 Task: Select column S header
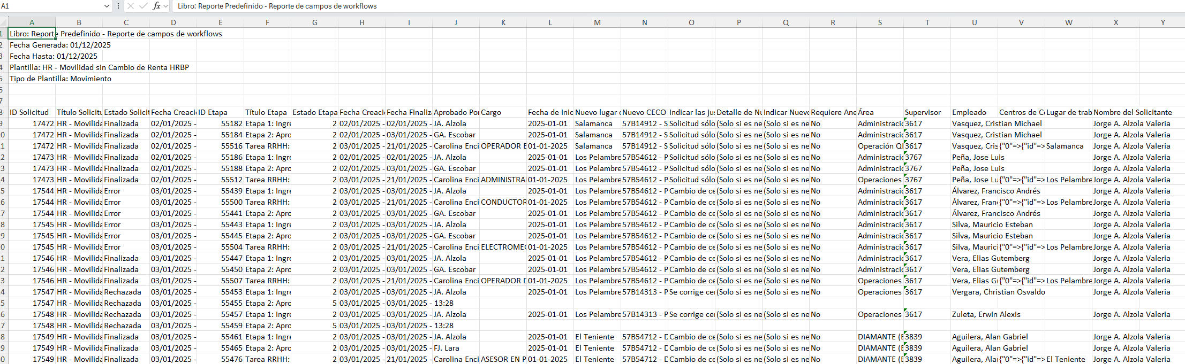(x=880, y=22)
